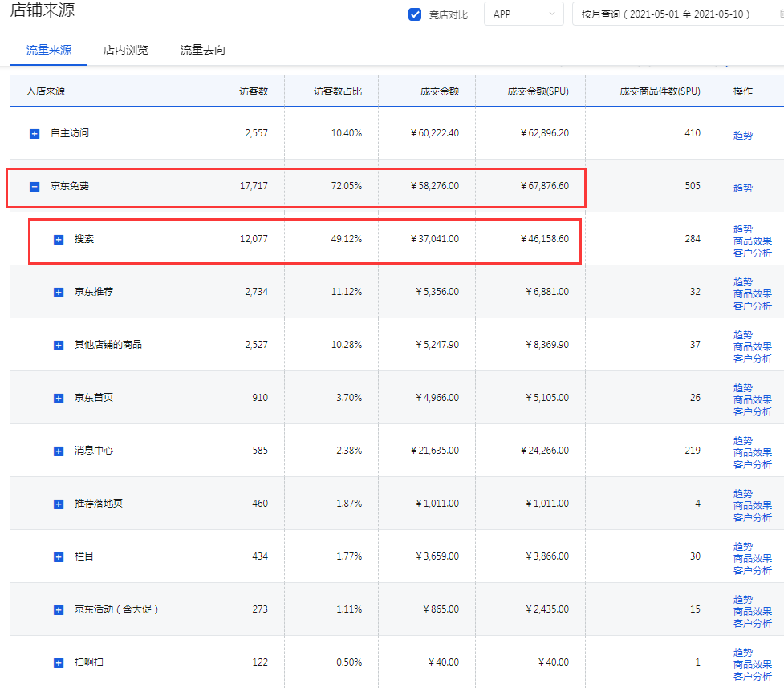Image resolution: width=784 pixels, height=688 pixels.
Task: Open 客户分析 for 京东首页 row
Action: tap(753, 412)
